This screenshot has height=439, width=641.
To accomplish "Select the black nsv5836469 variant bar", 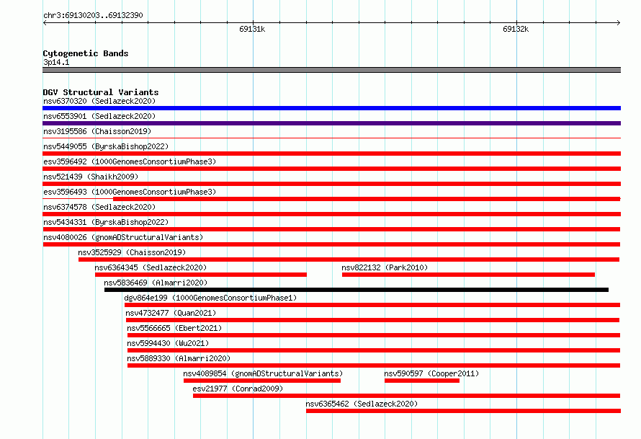I will coord(357,290).
